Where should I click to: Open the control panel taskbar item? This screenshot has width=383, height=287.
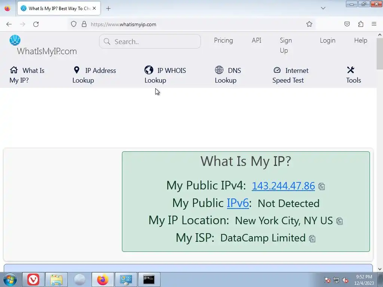pos(126,280)
